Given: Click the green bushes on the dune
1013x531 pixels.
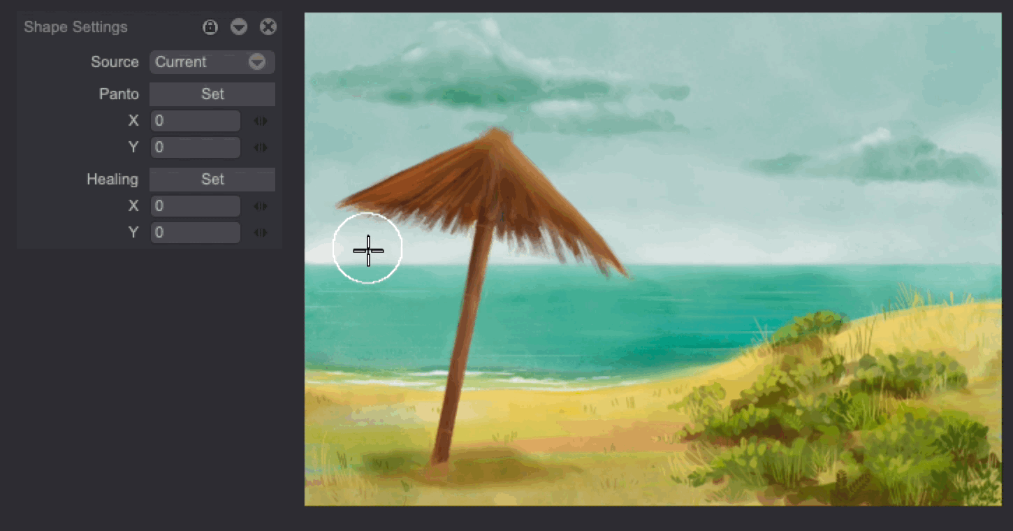Looking at the screenshot, I should [x=824, y=412].
